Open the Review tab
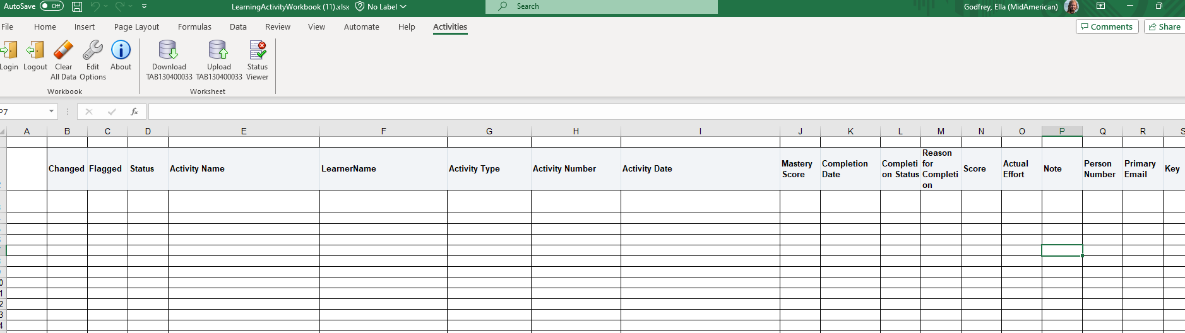This screenshot has height=333, width=1185. [278, 26]
